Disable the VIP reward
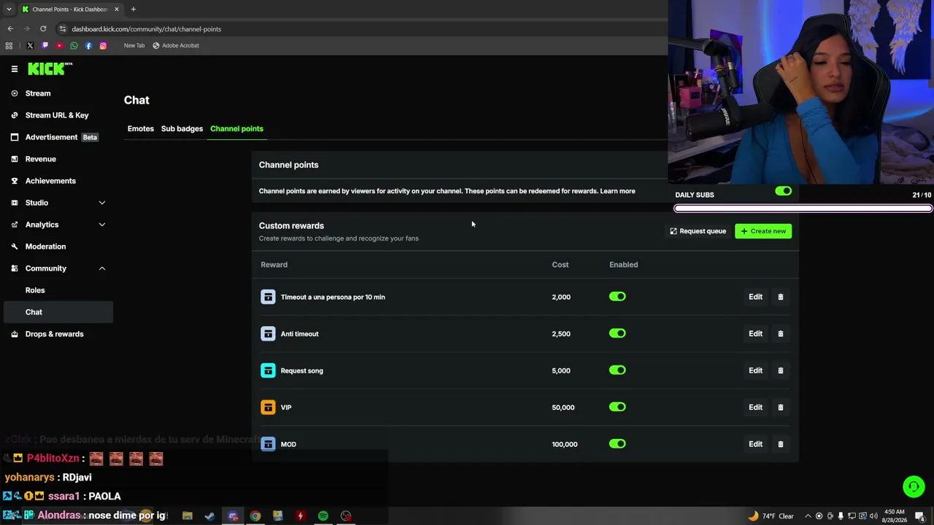The width and height of the screenshot is (934, 525). click(617, 407)
